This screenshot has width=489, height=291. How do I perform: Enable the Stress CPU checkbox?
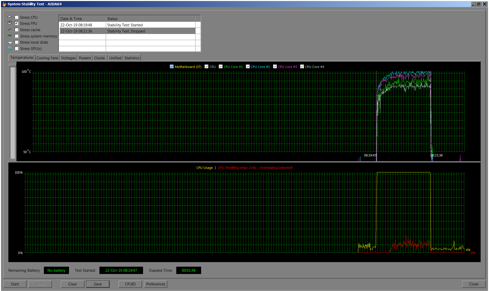16,17
